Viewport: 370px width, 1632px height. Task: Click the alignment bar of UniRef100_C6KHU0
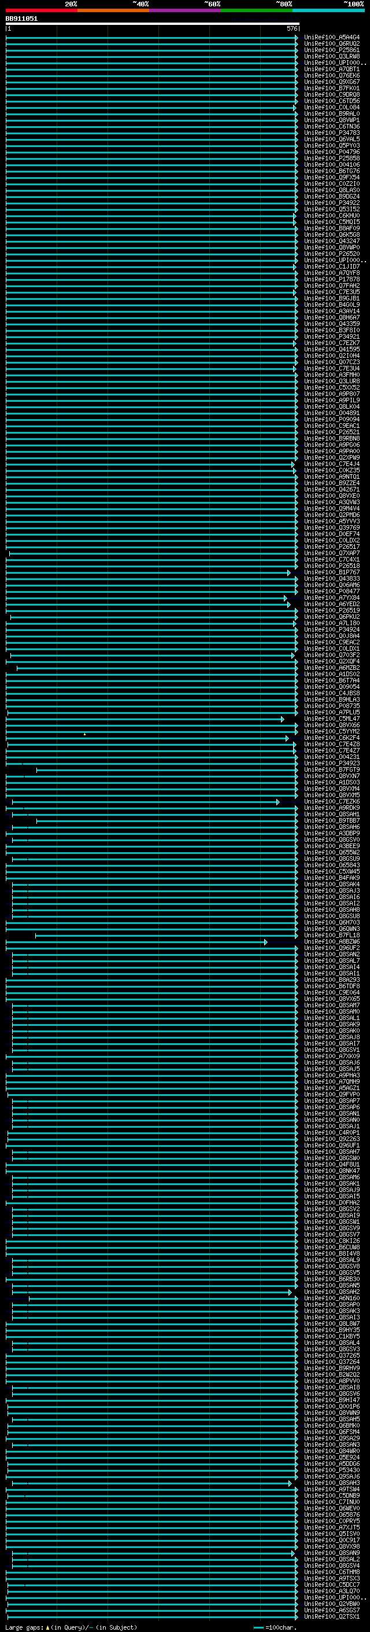[x=150, y=216]
